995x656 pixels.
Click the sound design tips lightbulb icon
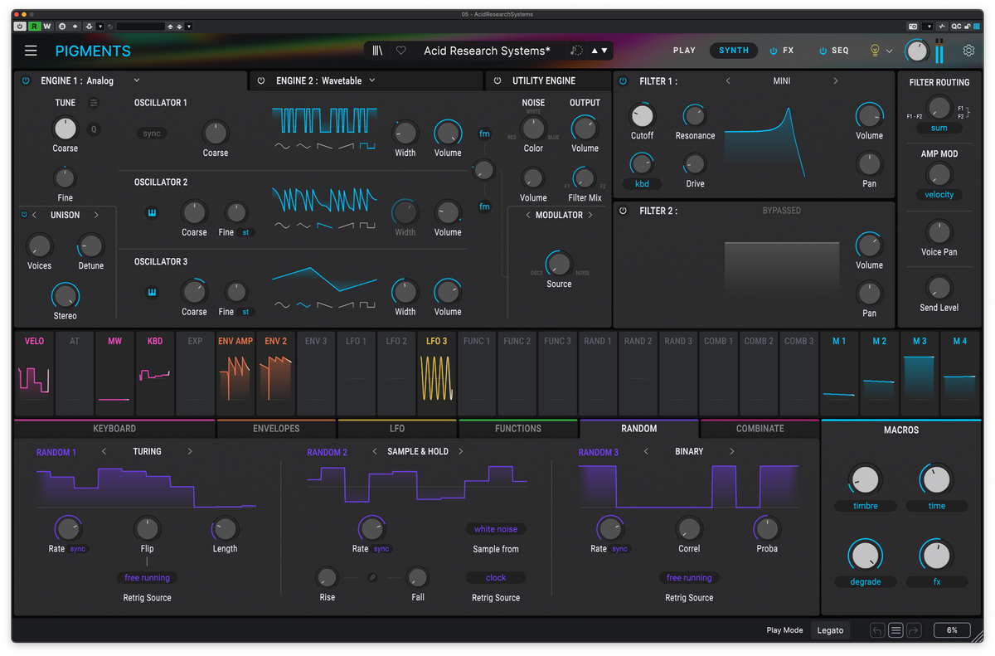tap(874, 51)
